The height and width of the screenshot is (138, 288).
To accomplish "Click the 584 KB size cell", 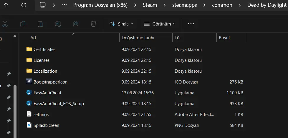I will [236, 125].
